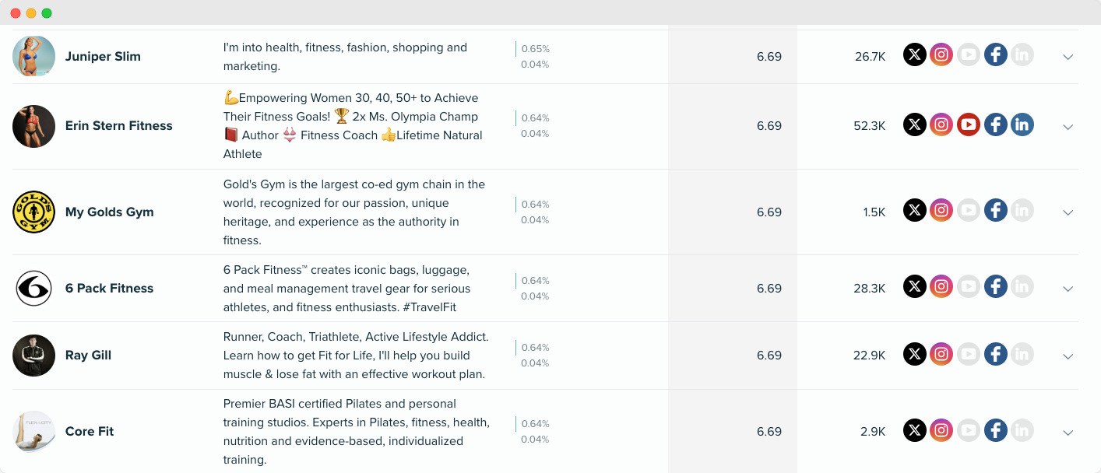This screenshot has width=1101, height=473.
Task: Expand the My Golds Gym row chevron
Action: (x=1068, y=212)
